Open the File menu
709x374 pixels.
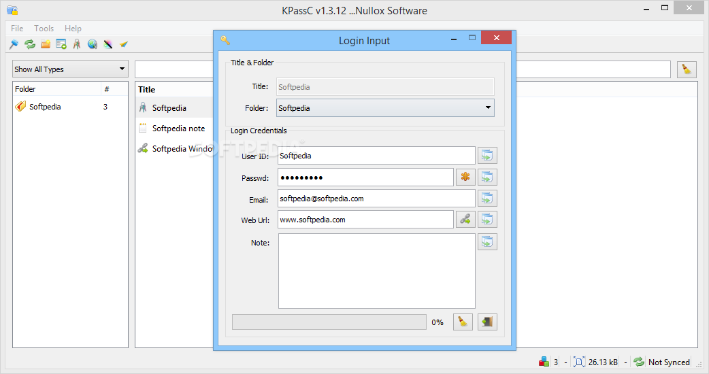click(x=17, y=29)
